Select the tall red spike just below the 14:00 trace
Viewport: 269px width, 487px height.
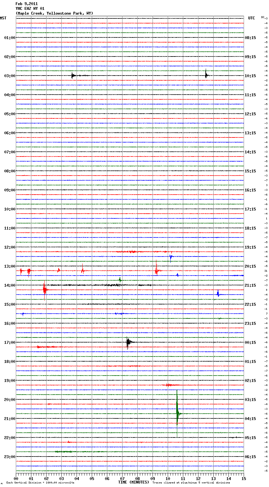pyautogui.click(x=45, y=290)
